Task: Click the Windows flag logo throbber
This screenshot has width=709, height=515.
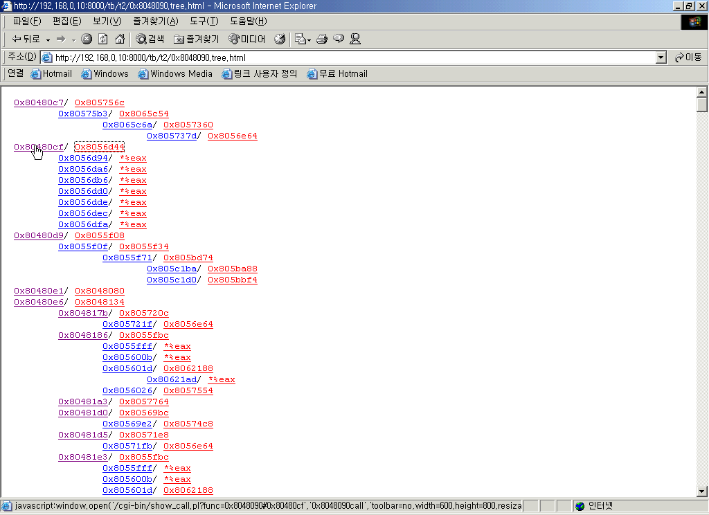Action: pyautogui.click(x=694, y=22)
